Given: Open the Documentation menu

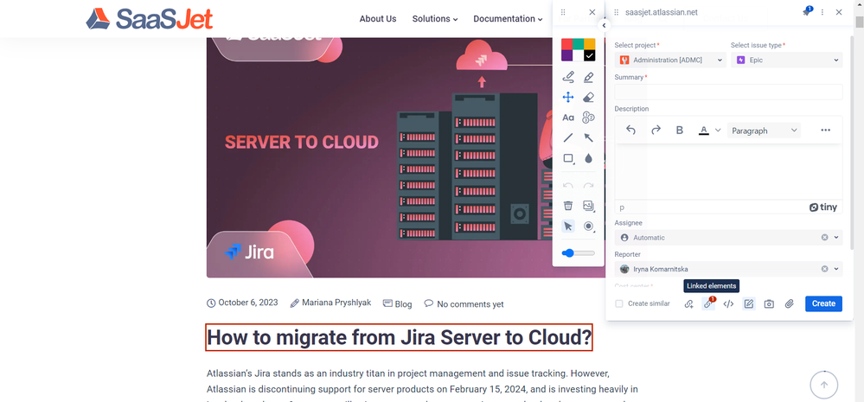Looking at the screenshot, I should [508, 19].
